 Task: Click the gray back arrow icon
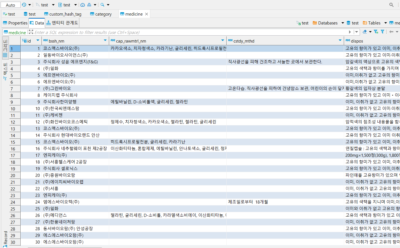[x=391, y=32]
